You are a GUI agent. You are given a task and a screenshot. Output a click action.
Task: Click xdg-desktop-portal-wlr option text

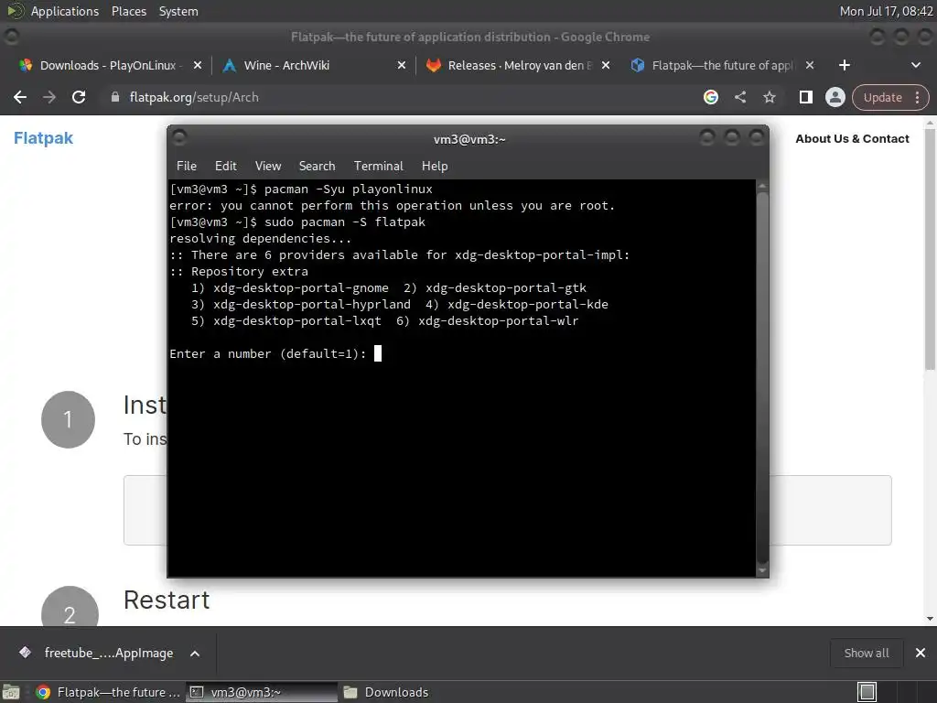499,321
